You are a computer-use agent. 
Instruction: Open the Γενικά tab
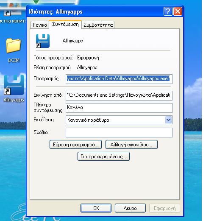[x=40, y=25]
